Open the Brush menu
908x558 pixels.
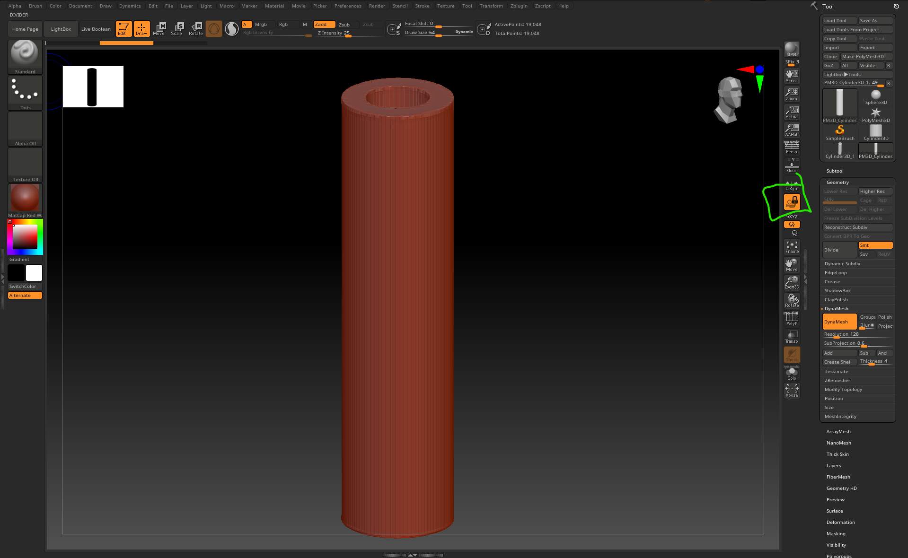pos(35,6)
